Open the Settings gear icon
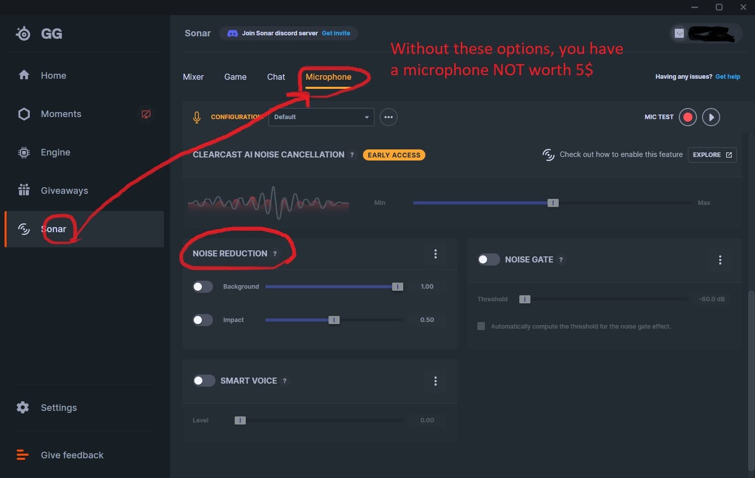The image size is (755, 478). (23, 407)
